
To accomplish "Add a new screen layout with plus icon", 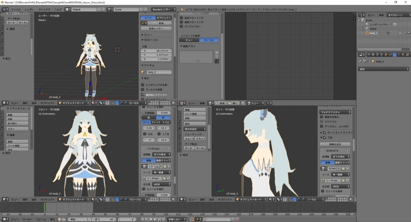I will point(99,10).
